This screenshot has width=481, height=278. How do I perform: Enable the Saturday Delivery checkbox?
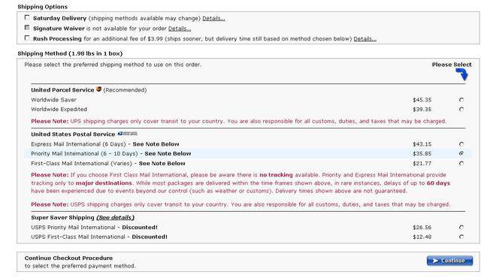click(27, 17)
